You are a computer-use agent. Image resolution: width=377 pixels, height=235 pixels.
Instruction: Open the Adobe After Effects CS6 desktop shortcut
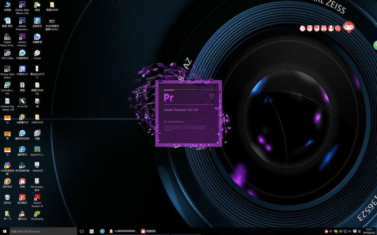pos(22,8)
